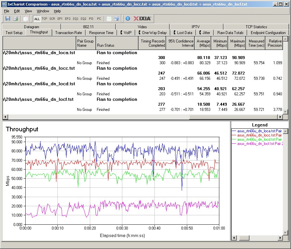Click the legend horizontal scrollbar right arrow
Image resolution: width=291 pixels, height=249 pixels.
[280, 238]
